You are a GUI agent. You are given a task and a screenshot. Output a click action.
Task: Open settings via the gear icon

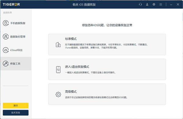(x=154, y=5)
